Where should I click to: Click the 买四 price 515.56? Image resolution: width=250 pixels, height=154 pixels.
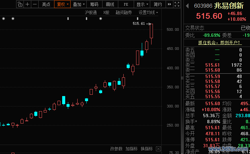coord(212,91)
